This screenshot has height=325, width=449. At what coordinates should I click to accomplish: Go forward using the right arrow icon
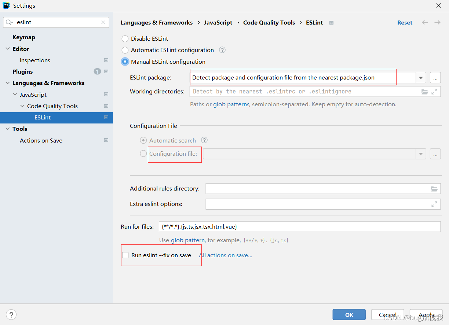(437, 22)
